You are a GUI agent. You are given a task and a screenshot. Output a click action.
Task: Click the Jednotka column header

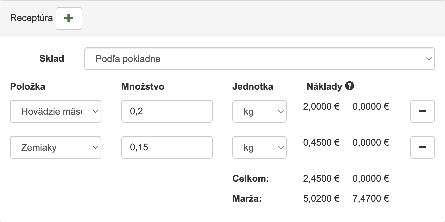(x=252, y=87)
